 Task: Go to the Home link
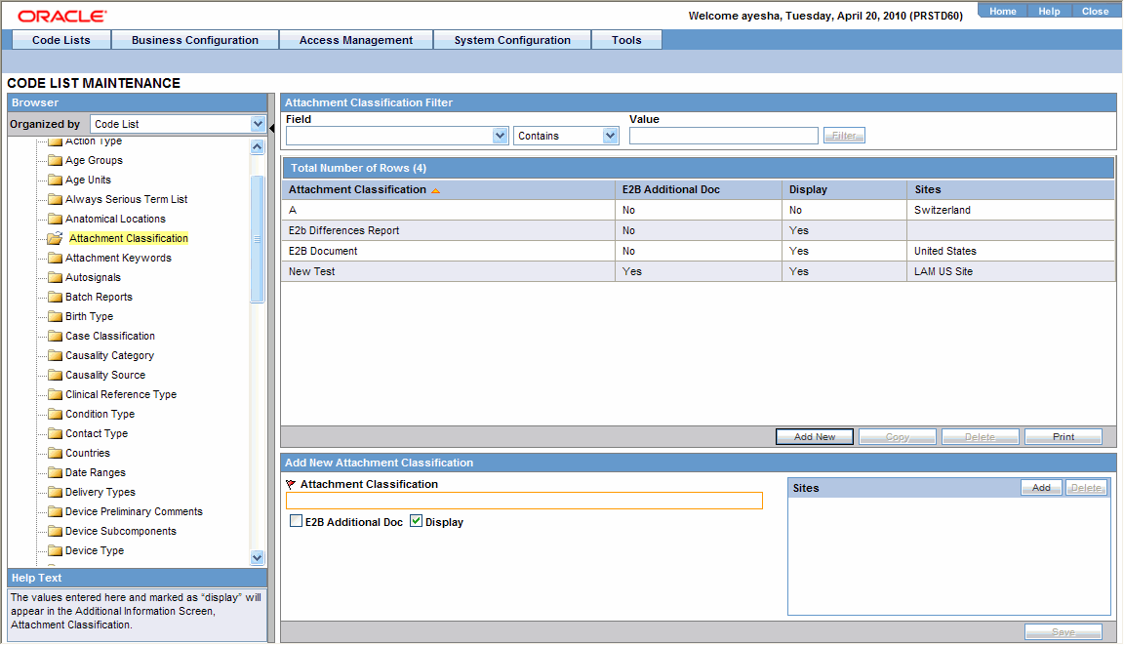click(x=1003, y=12)
